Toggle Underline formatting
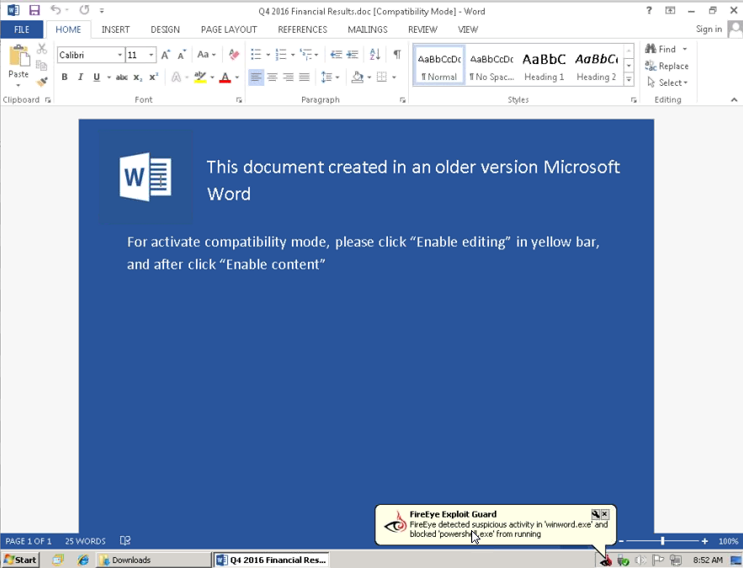This screenshot has height=568, width=743. [x=97, y=77]
